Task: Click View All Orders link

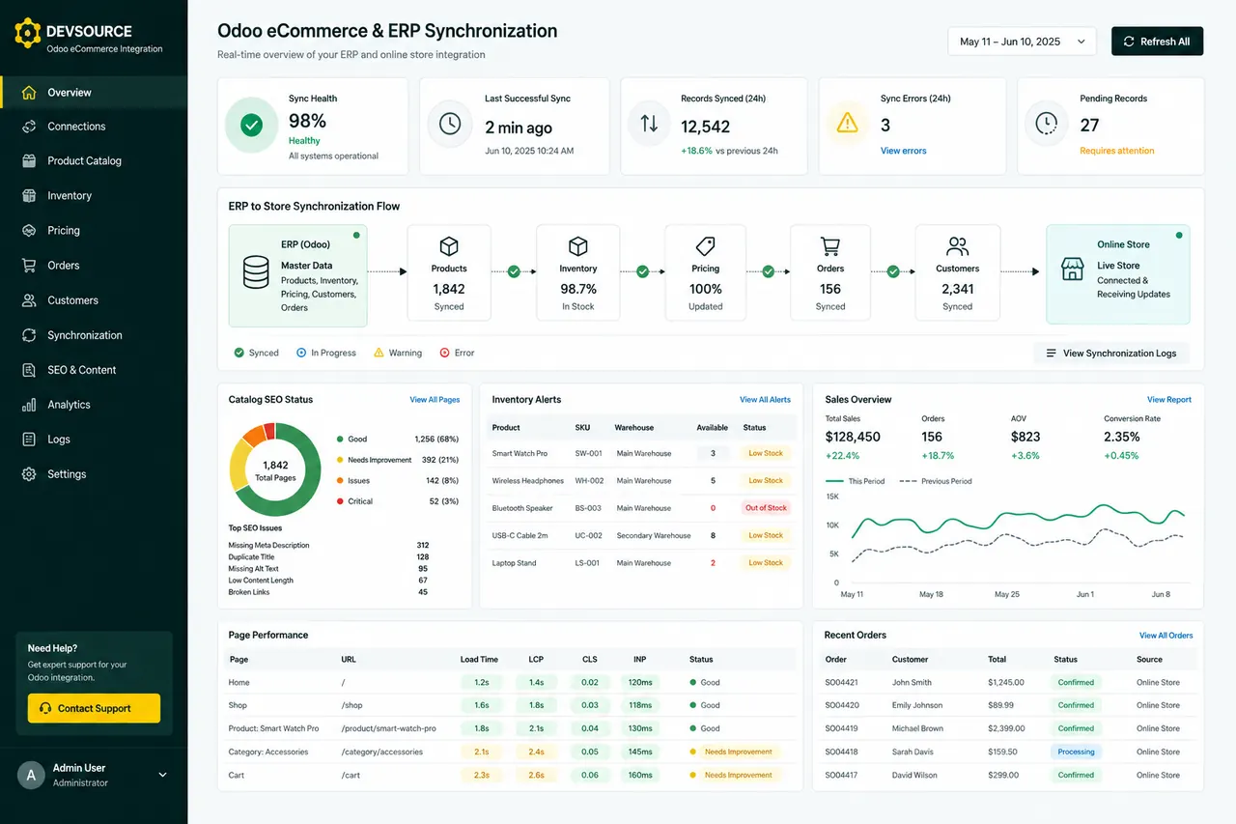Action: tap(1166, 636)
